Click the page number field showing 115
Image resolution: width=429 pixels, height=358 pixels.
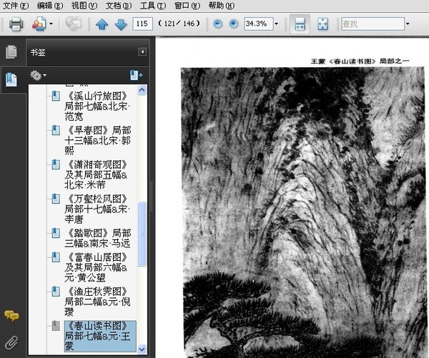click(x=142, y=24)
